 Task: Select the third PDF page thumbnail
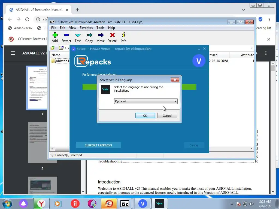pyautogui.click(x=42, y=185)
